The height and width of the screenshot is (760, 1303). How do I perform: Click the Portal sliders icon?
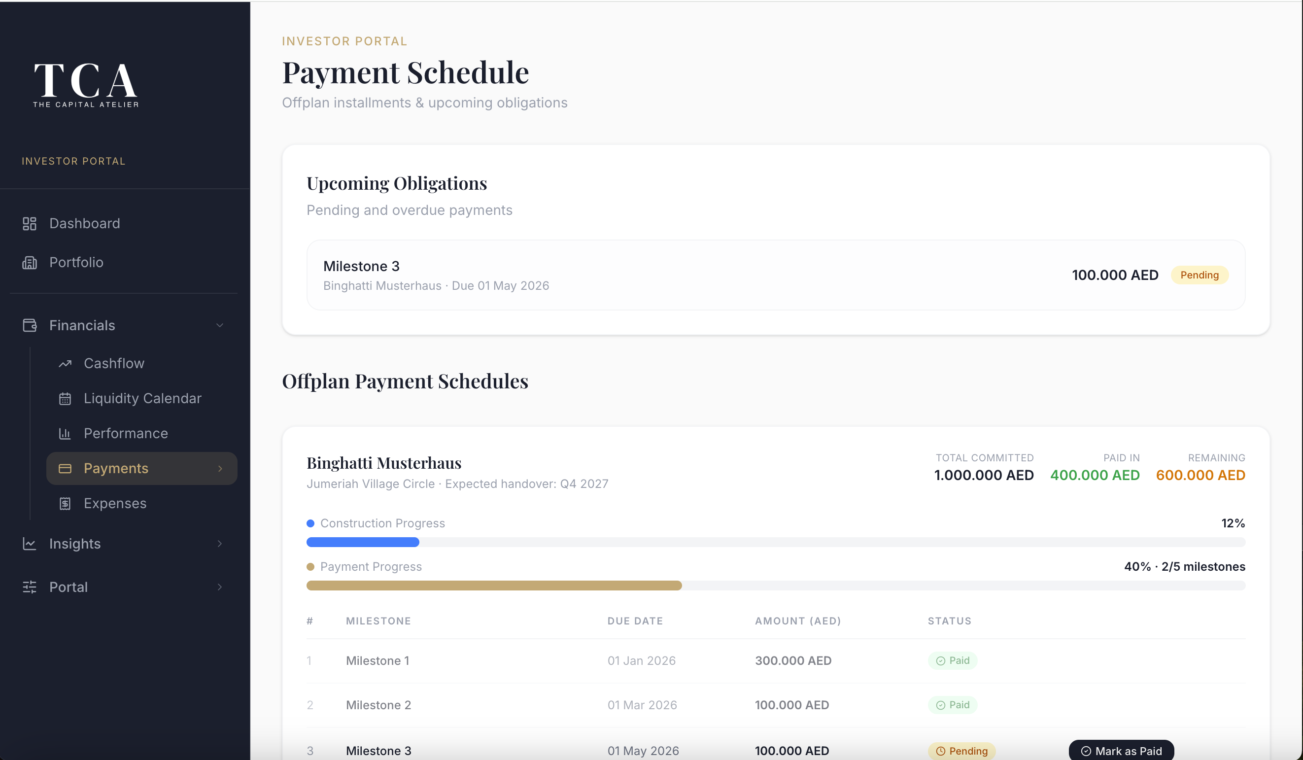pos(30,587)
